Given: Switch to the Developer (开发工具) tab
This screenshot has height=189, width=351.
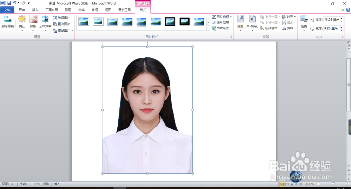Looking at the screenshot, I should pyautogui.click(x=125, y=10).
